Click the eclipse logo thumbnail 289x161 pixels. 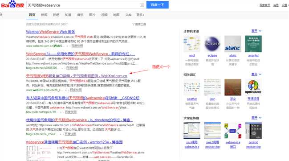coord(212,44)
